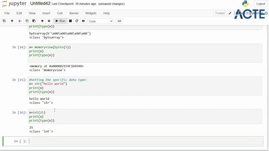Copy selected cells icon
The image size is (269, 151).
pos(27,21)
